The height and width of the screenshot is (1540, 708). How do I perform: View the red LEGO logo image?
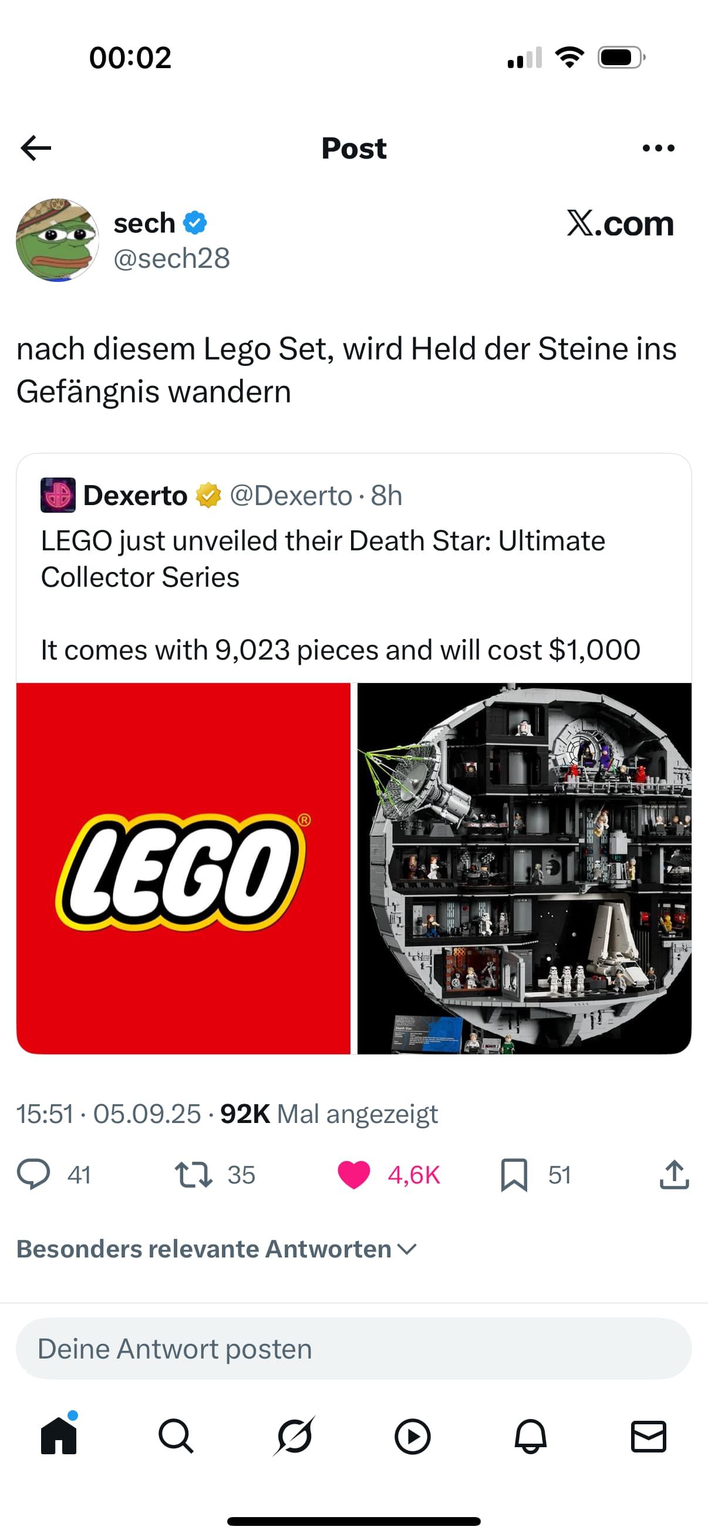click(x=183, y=868)
